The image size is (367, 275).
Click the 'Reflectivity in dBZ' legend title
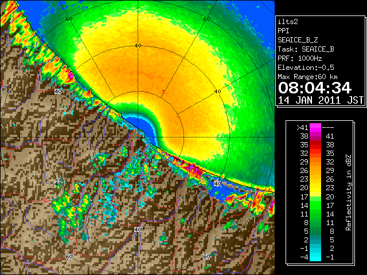click(349, 192)
